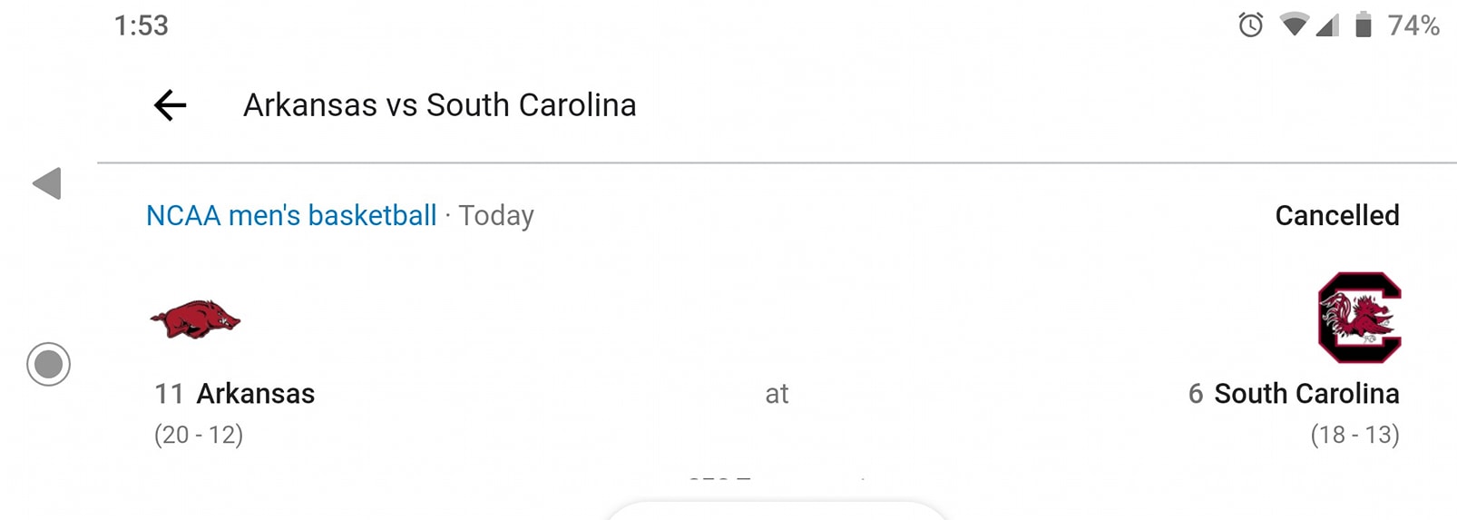Tap the Arkansas vs South Carolina title
The image size is (1457, 520).
pyautogui.click(x=440, y=105)
